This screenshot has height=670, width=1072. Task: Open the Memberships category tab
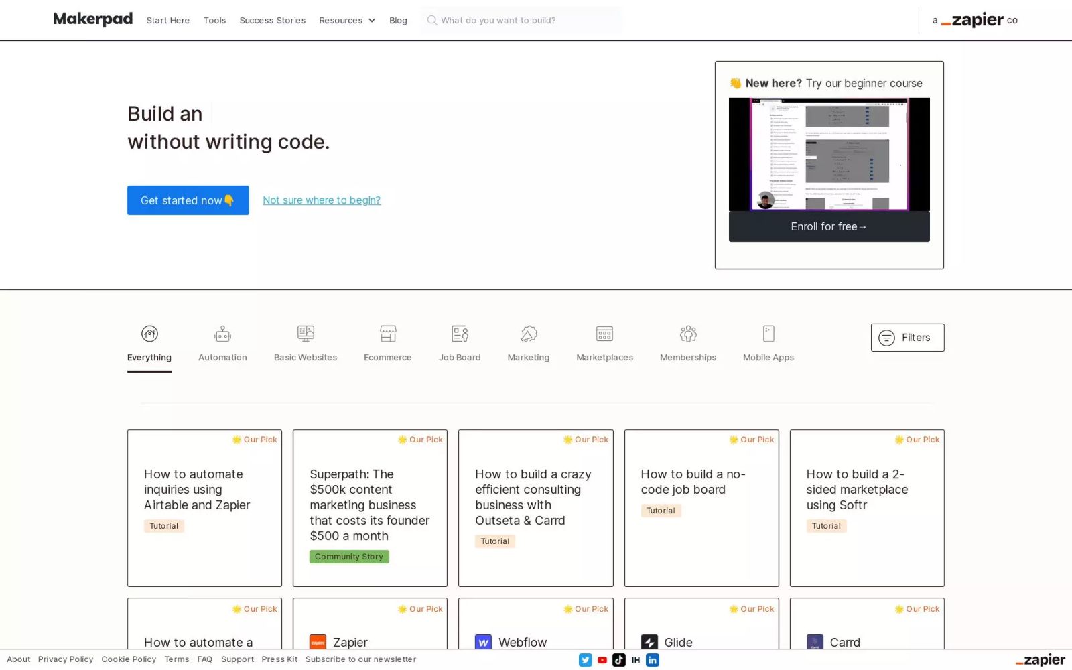tap(688, 345)
